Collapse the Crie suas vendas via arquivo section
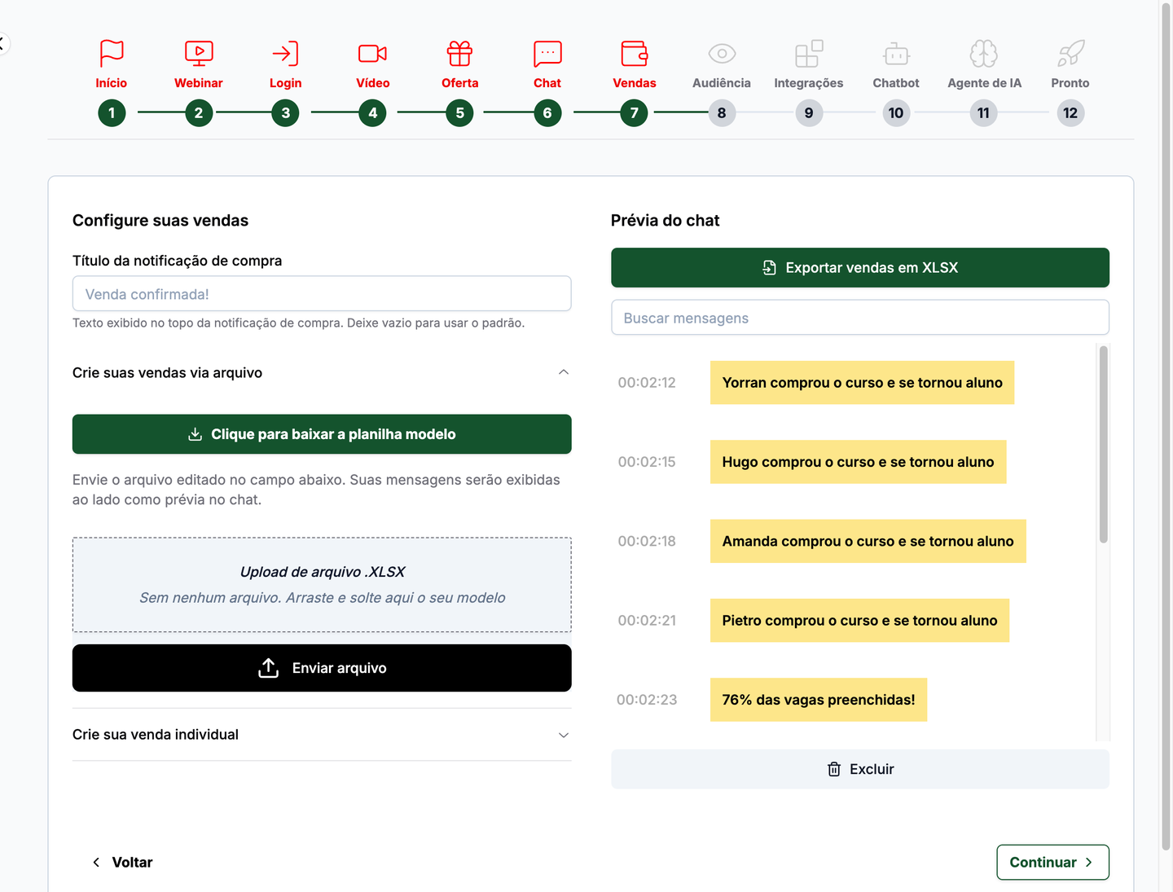 322,373
